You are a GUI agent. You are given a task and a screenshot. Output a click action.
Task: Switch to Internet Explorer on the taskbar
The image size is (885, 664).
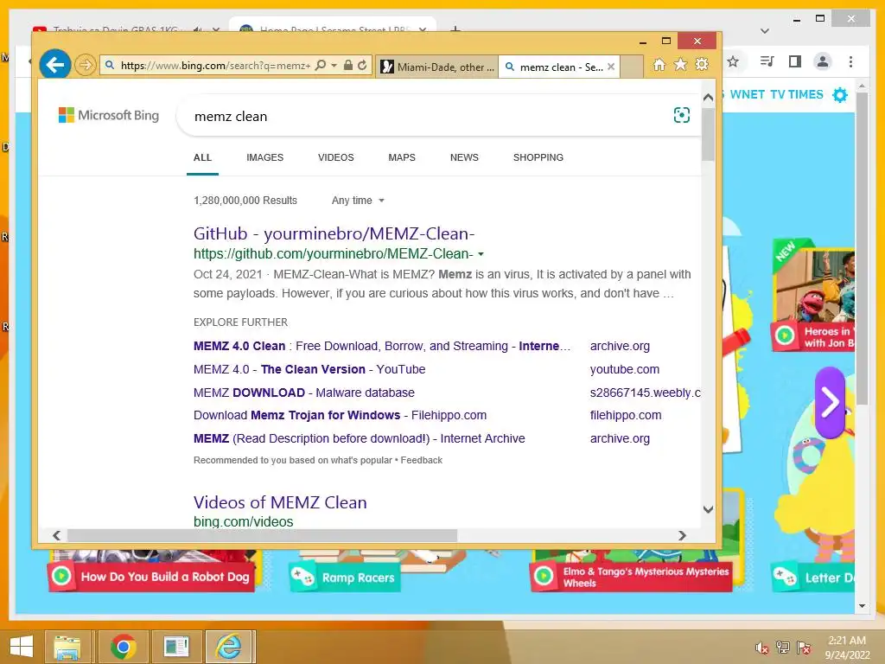229,647
